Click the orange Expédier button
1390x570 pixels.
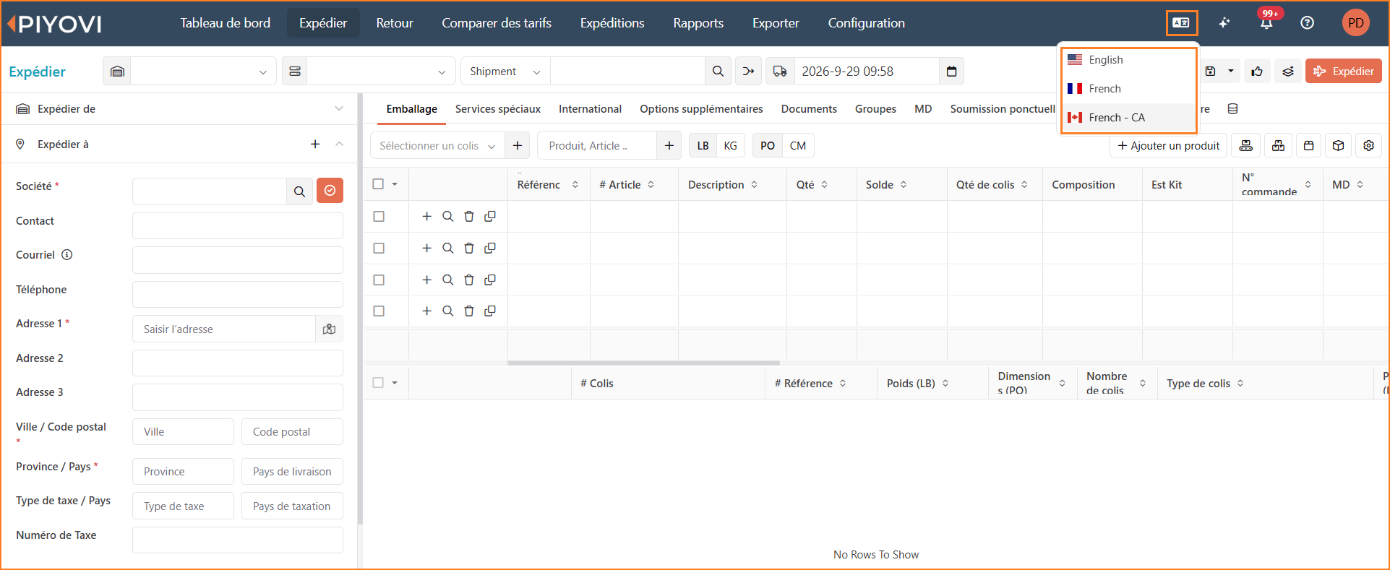pyautogui.click(x=1344, y=71)
